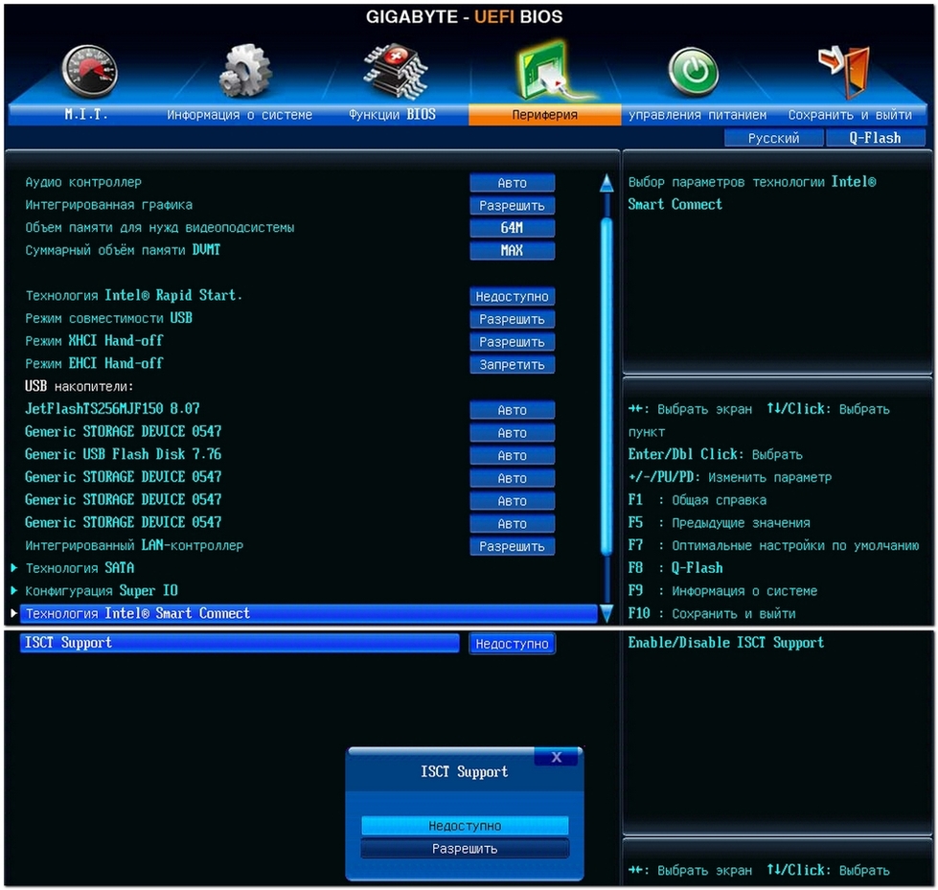
Task: Expand the Технология SATA submenu
Action: [80, 568]
